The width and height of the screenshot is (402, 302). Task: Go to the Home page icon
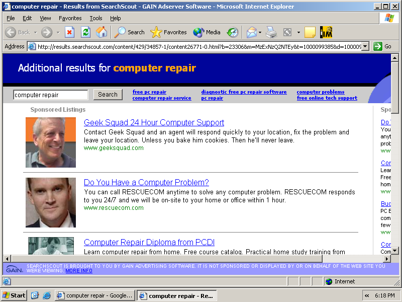[x=102, y=32]
